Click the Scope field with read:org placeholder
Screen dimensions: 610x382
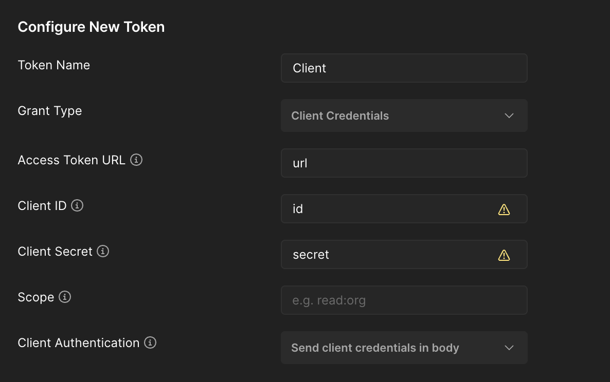point(404,300)
